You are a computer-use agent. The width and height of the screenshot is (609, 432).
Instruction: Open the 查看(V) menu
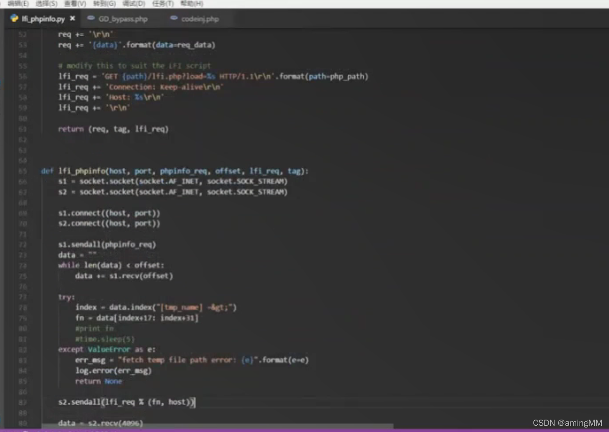75,4
